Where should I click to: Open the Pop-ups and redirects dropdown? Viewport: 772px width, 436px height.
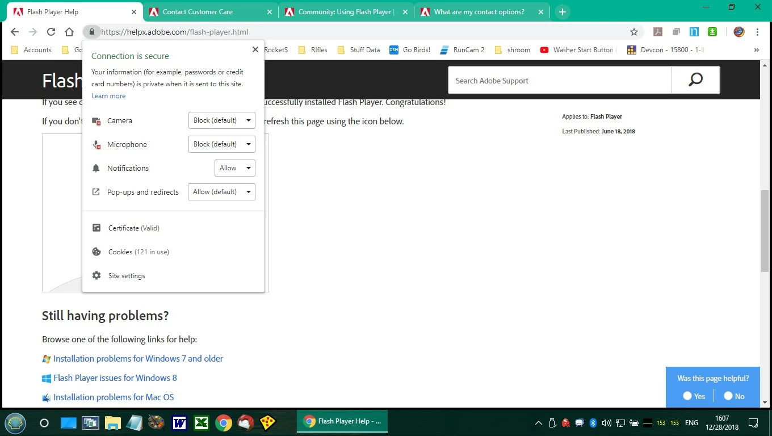pos(222,192)
